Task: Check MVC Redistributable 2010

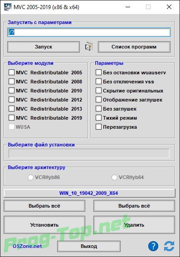Action: (x=11, y=91)
